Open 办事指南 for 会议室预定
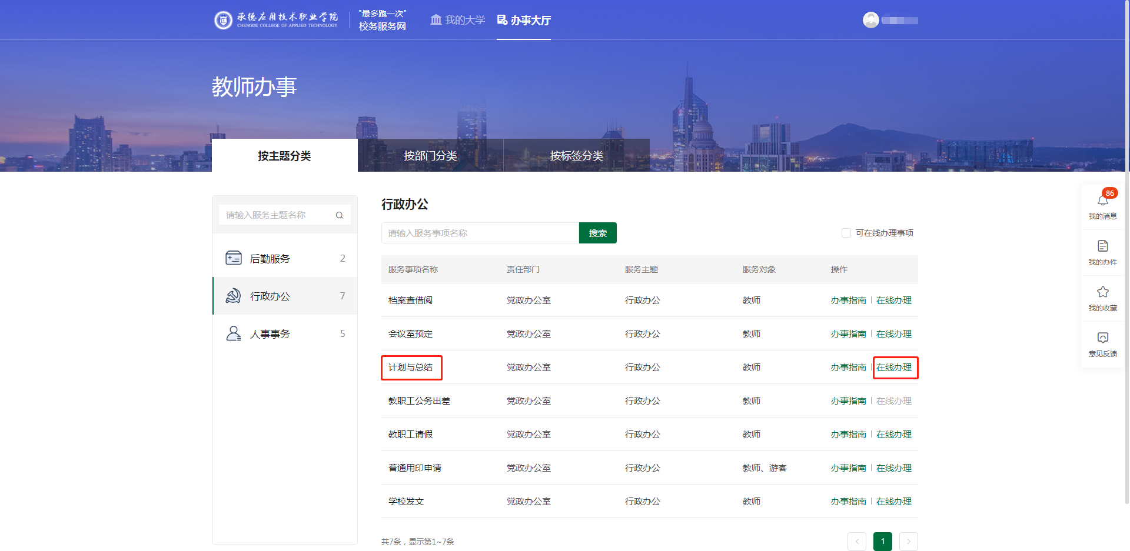Screen dimensions: 1130x551 [x=848, y=333]
